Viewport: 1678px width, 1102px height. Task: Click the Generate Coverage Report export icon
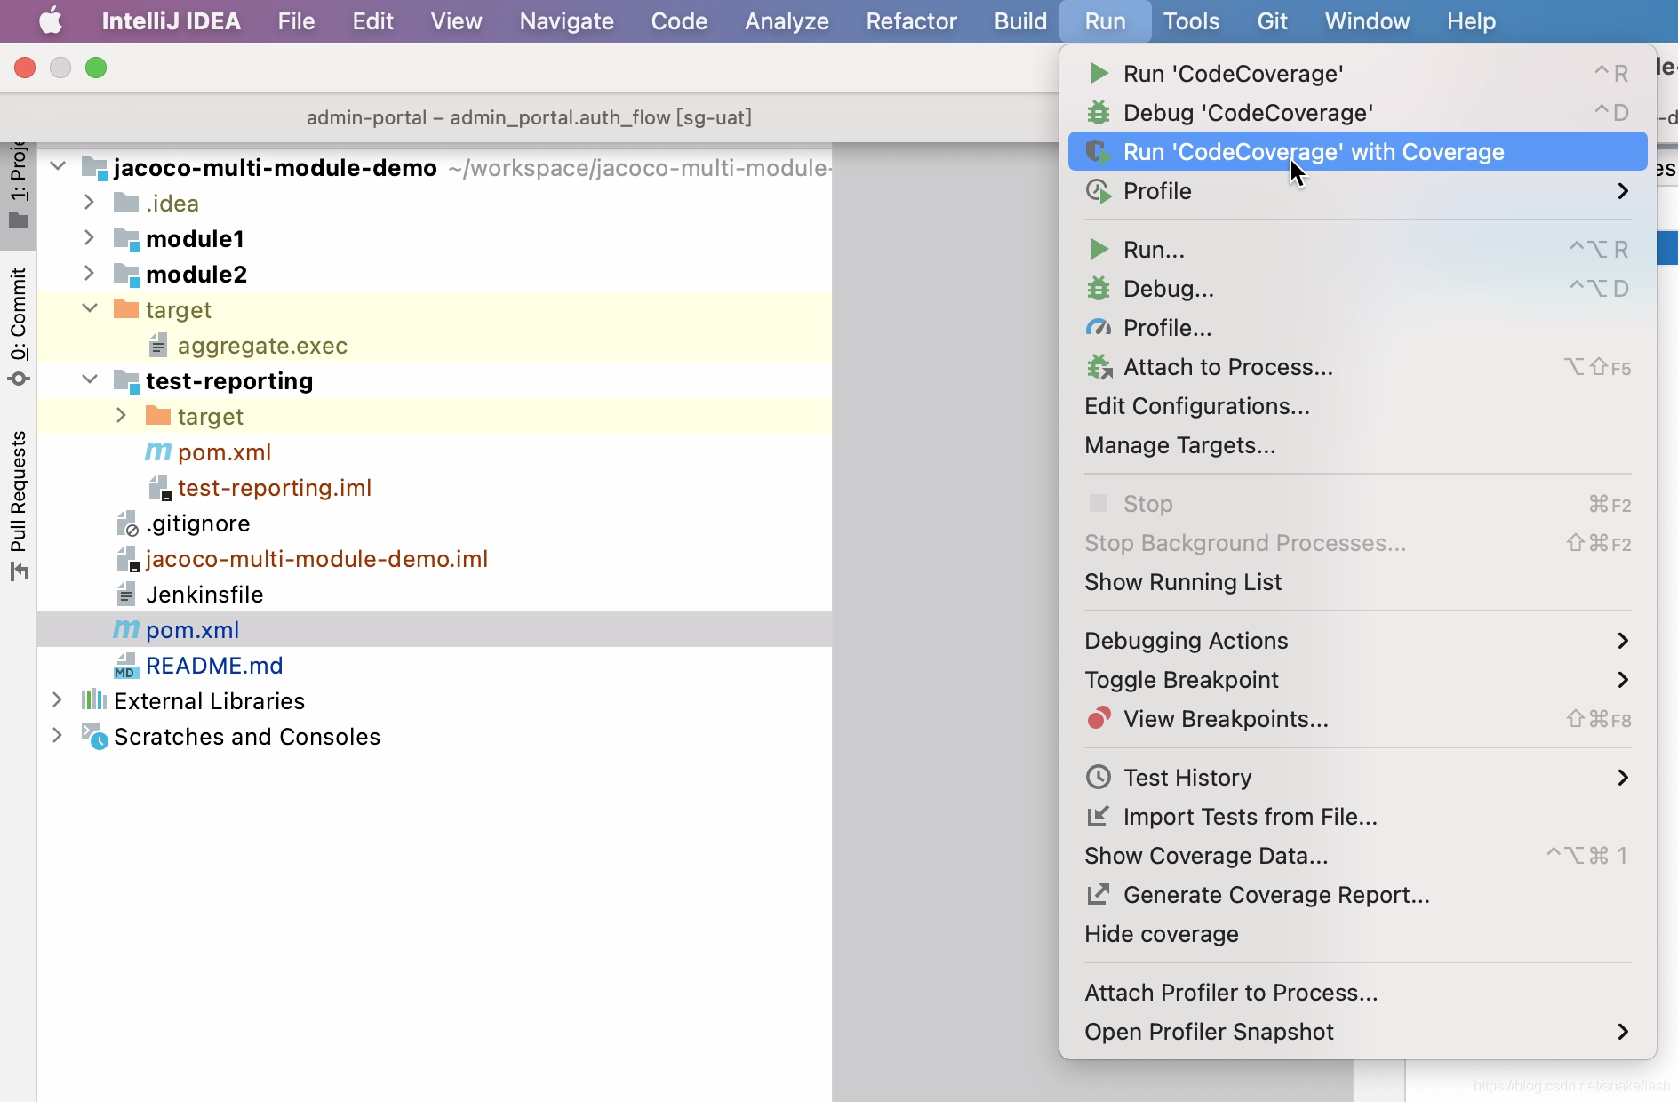[x=1099, y=894]
